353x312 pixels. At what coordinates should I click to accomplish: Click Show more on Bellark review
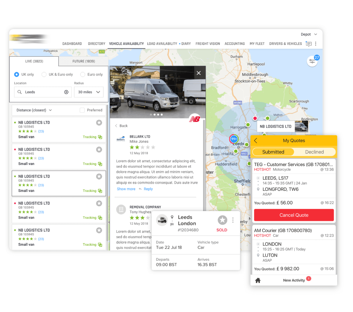[126, 189]
